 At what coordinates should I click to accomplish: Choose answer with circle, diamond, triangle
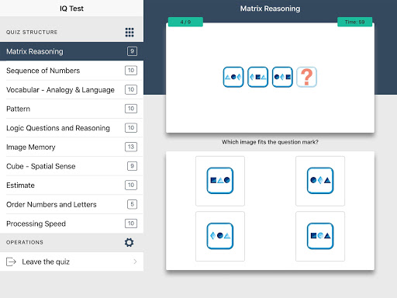click(320, 181)
